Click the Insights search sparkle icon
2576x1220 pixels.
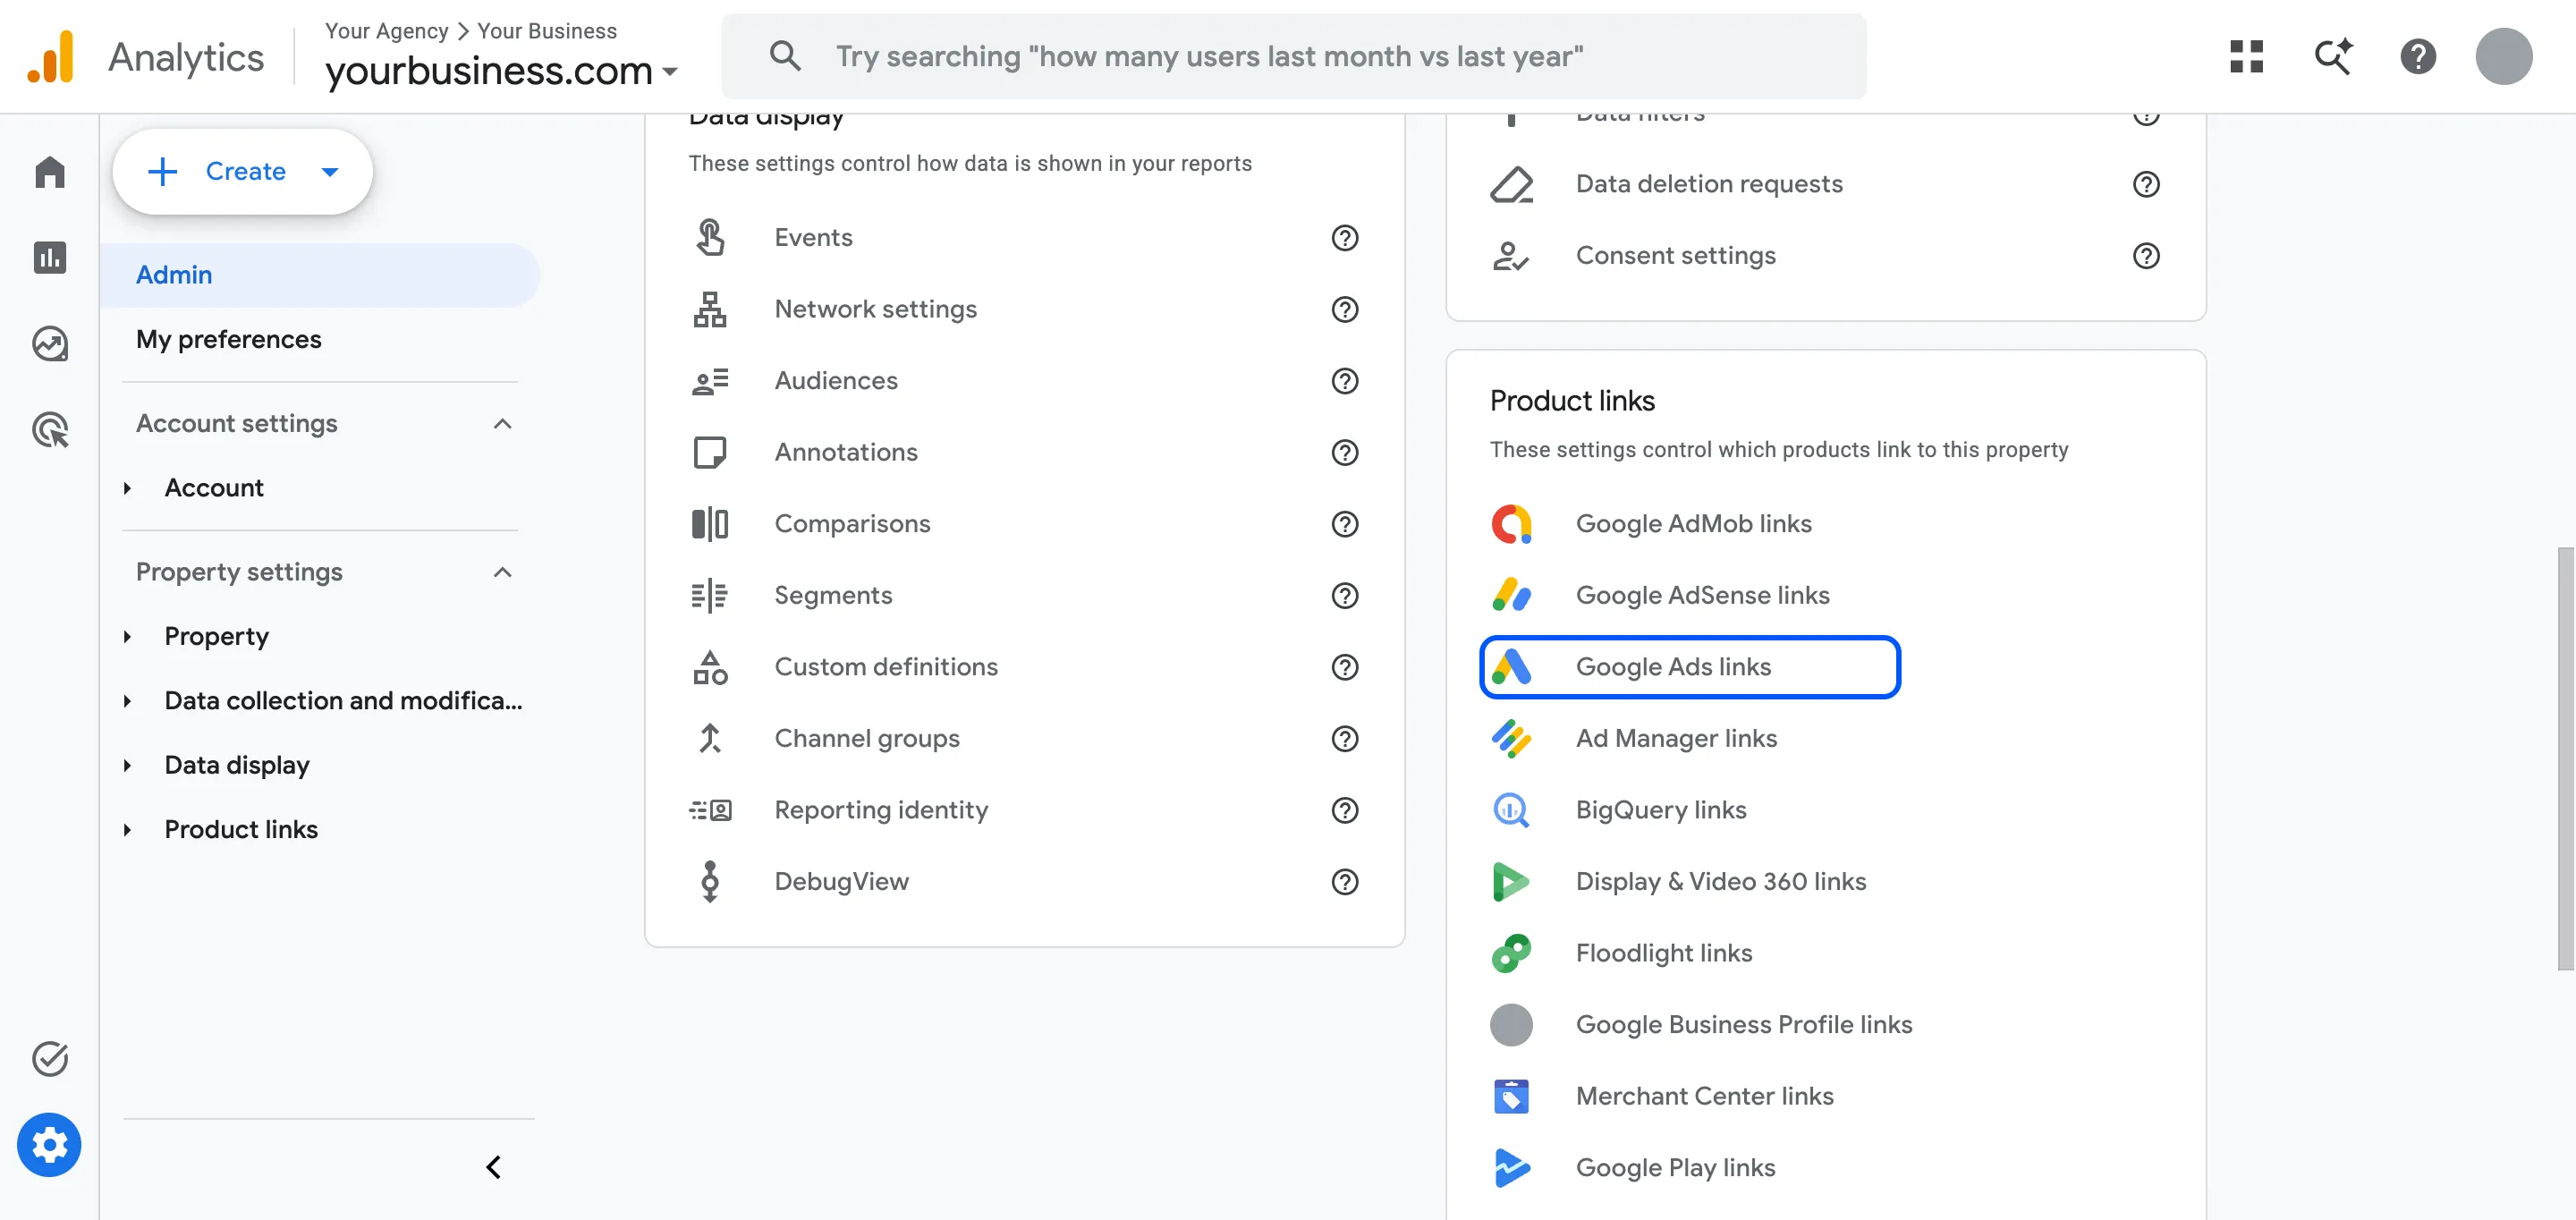click(2333, 56)
